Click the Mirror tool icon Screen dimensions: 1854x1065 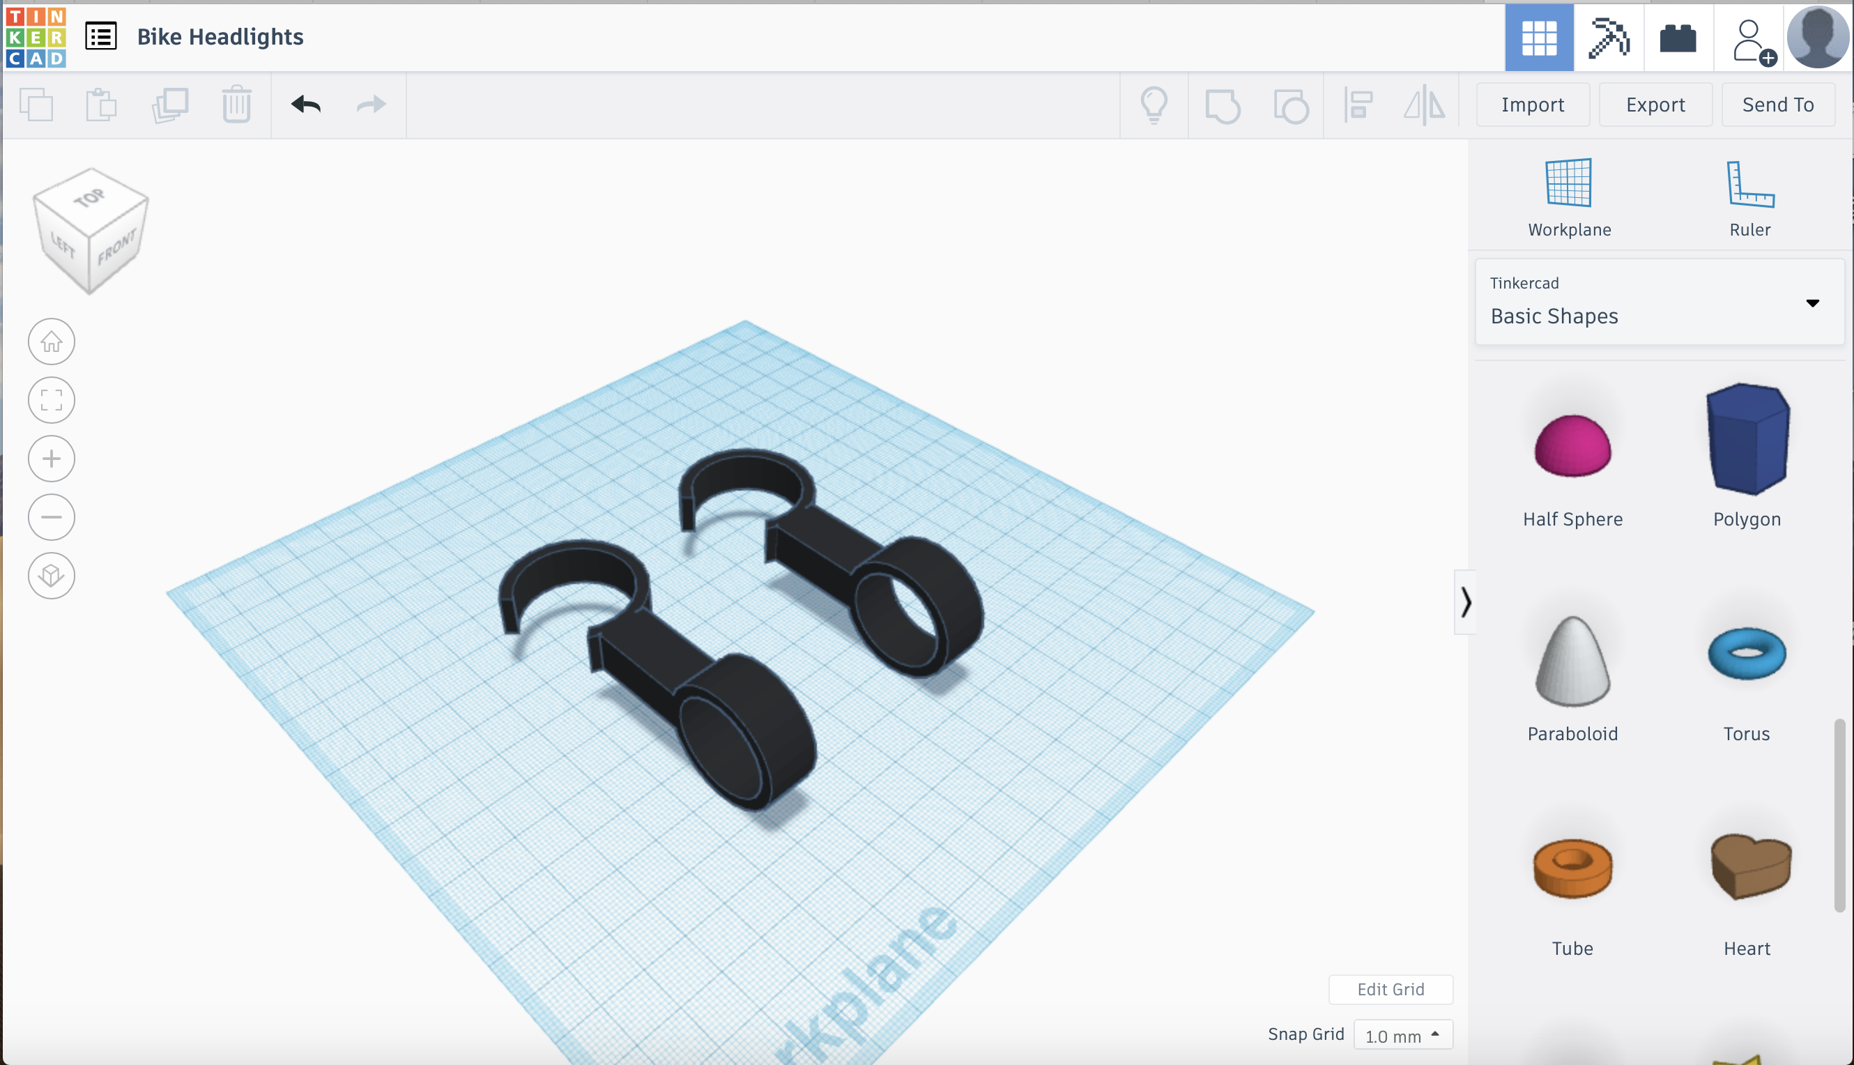1424,105
